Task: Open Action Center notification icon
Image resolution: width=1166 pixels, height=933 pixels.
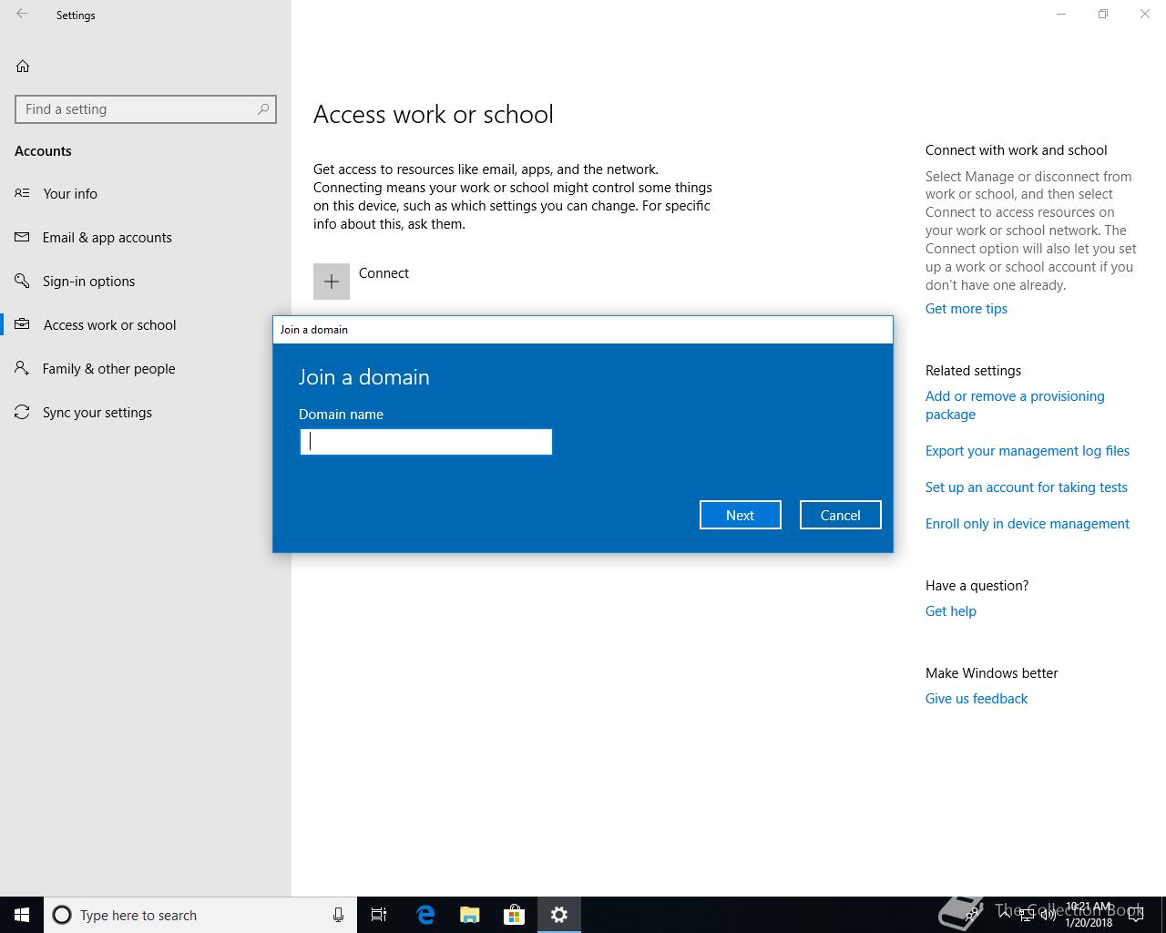Action: click(x=1136, y=915)
